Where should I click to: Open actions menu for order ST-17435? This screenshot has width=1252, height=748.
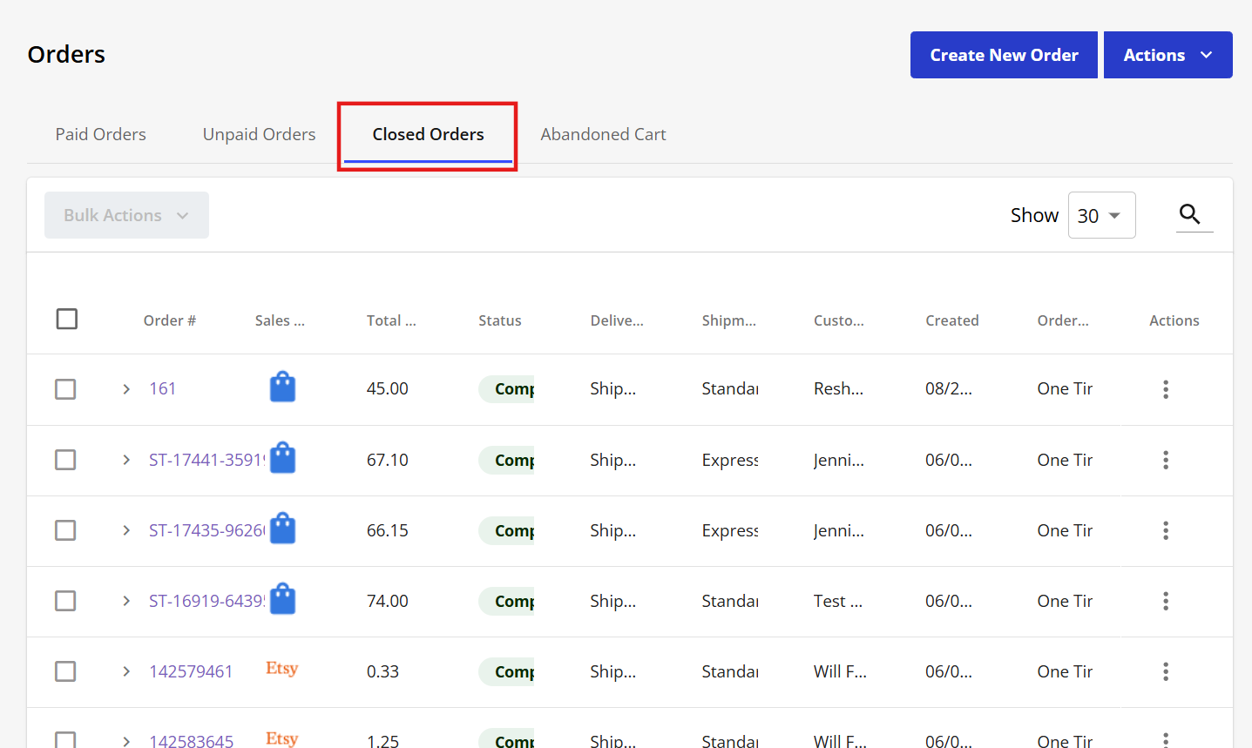point(1166,530)
